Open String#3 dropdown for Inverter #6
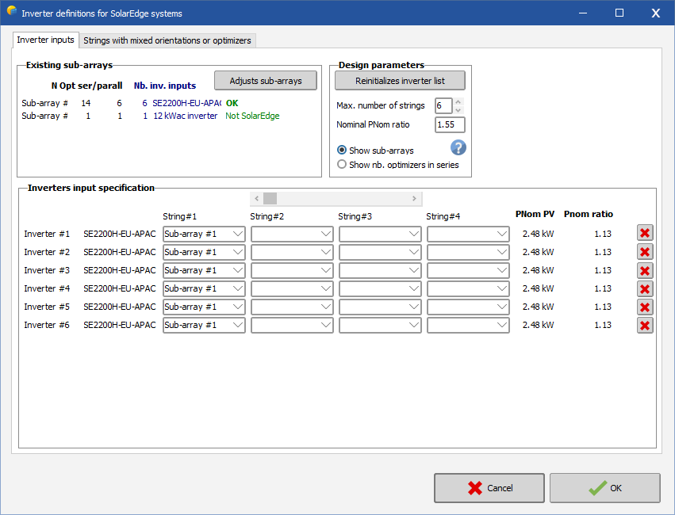 [x=380, y=325]
